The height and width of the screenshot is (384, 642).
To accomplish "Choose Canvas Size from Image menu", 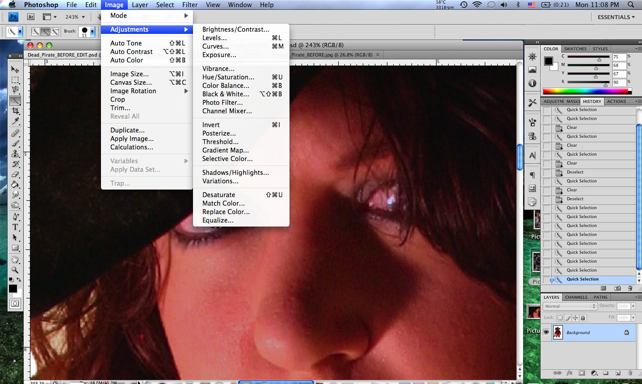I will 147,83.
